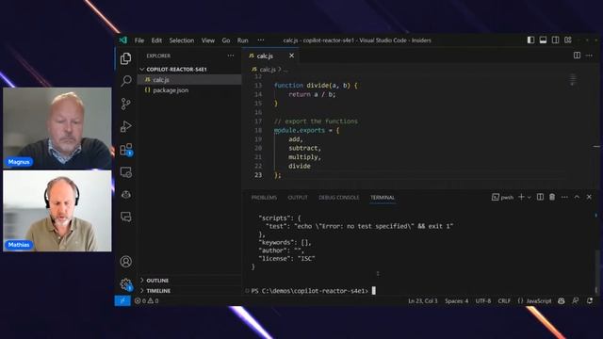Open the Extensions view
Image resolution: width=603 pixels, height=339 pixels.
tap(125, 149)
